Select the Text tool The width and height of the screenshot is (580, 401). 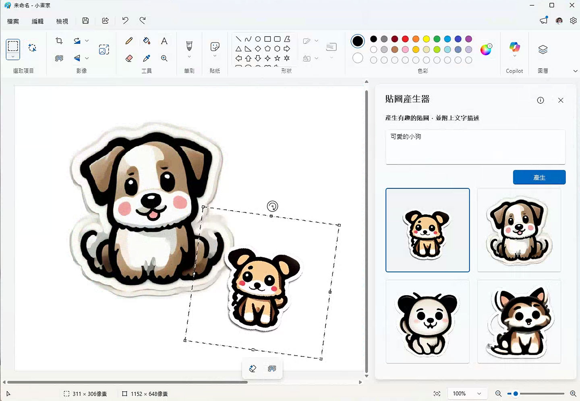(164, 41)
